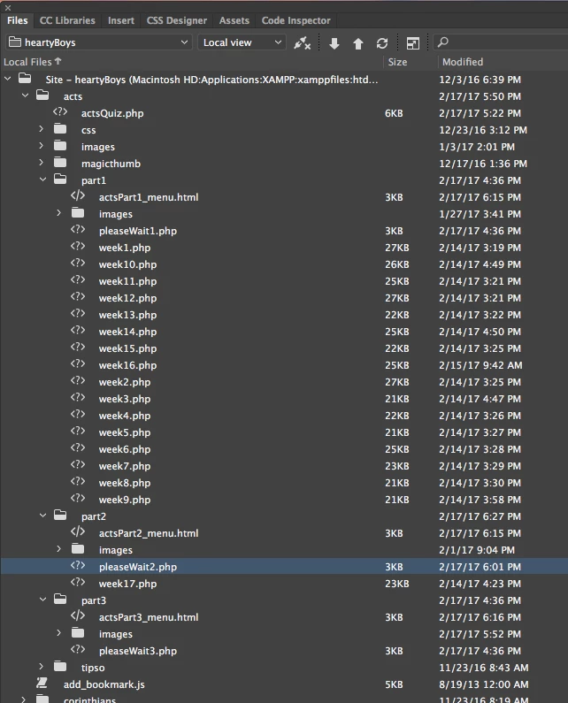Select the week15.php file name
This screenshot has width=568, height=703.
[128, 348]
